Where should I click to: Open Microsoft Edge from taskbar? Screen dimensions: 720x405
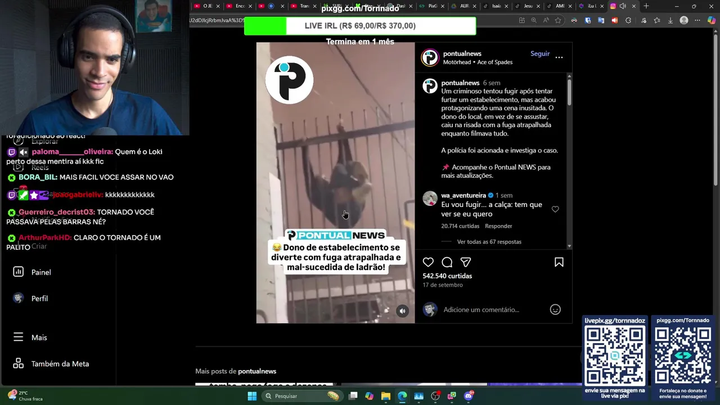[402, 396]
